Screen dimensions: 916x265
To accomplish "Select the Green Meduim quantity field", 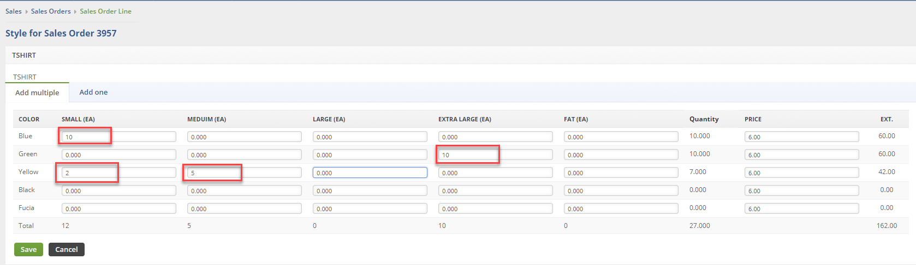I will click(245, 155).
